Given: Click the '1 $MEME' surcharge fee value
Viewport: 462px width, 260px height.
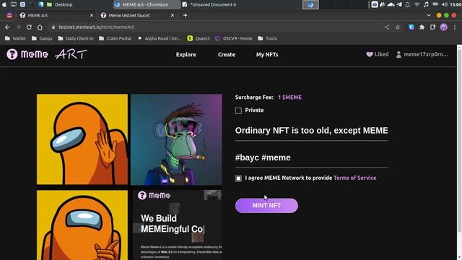Looking at the screenshot, I should (x=289, y=97).
